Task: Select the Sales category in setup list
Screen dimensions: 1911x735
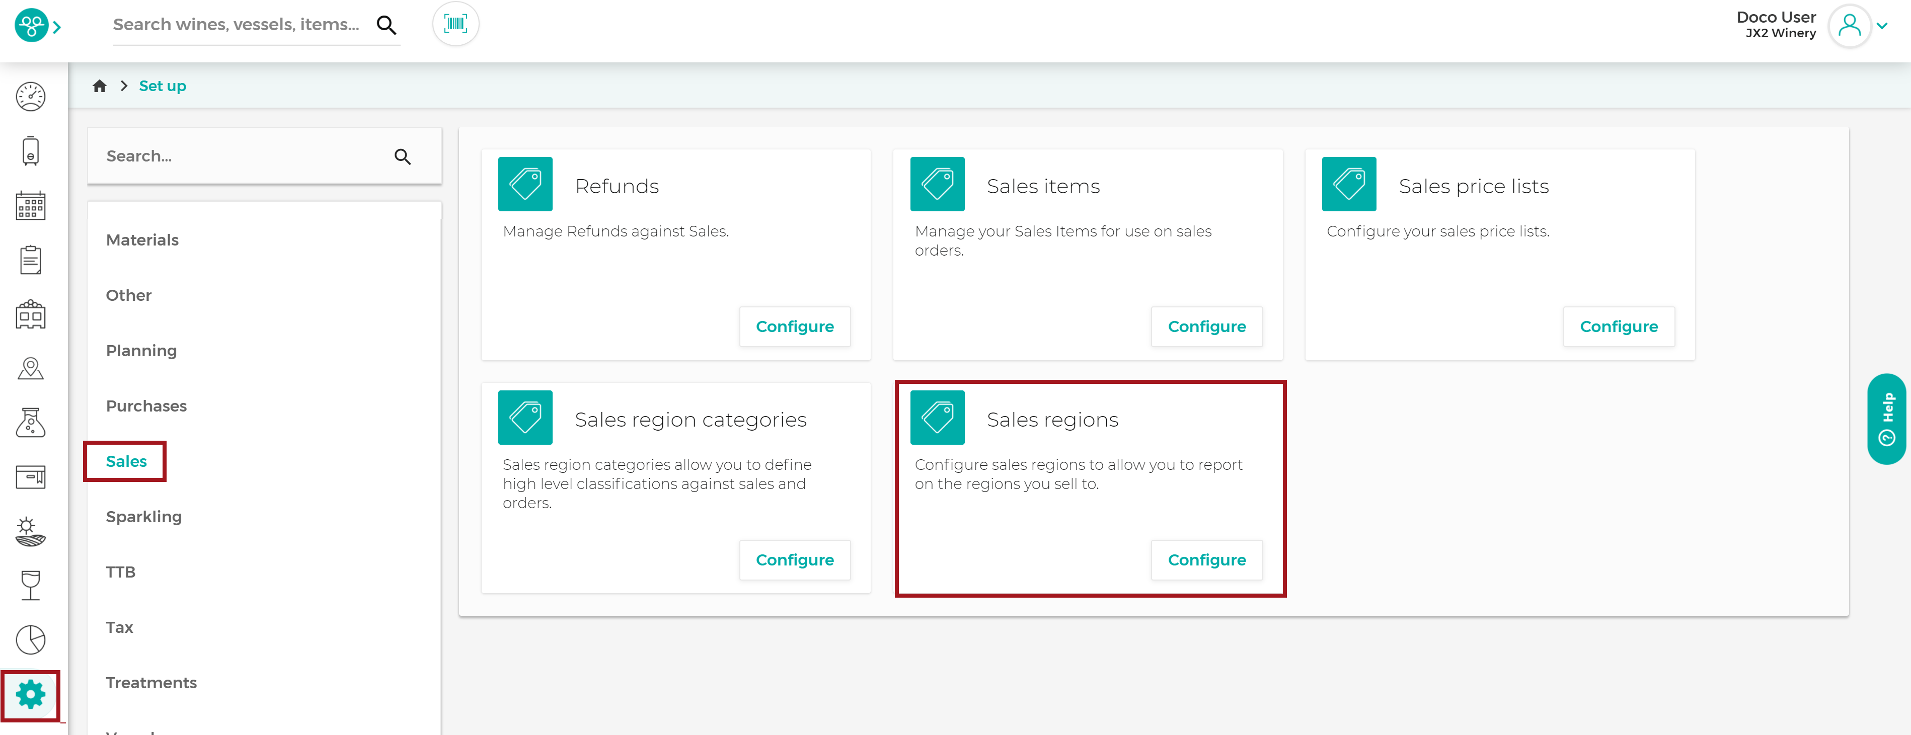Action: [126, 461]
